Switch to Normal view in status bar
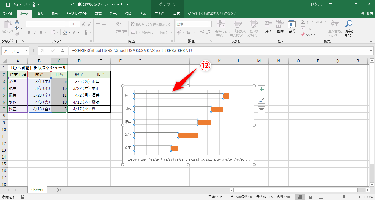375x200 pixels. 300,197
